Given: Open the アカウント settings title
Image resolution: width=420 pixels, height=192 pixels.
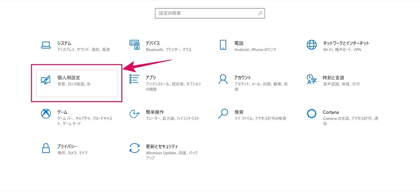Looking at the screenshot, I should [x=243, y=77].
